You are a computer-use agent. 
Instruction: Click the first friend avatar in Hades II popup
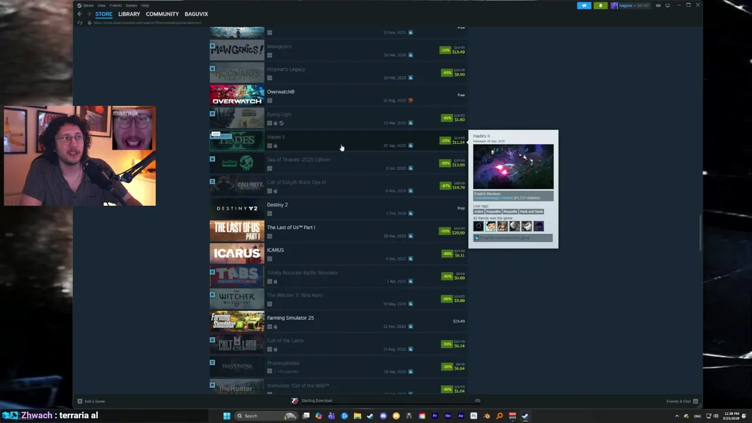(x=479, y=226)
